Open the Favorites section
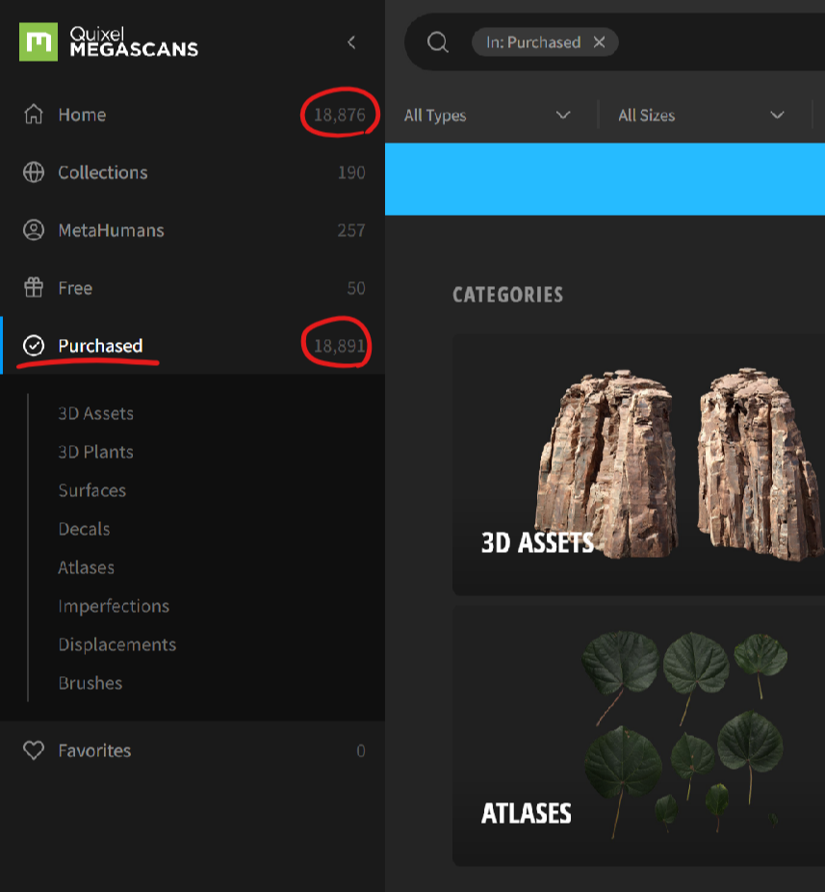This screenshot has width=825, height=892. [x=193, y=750]
